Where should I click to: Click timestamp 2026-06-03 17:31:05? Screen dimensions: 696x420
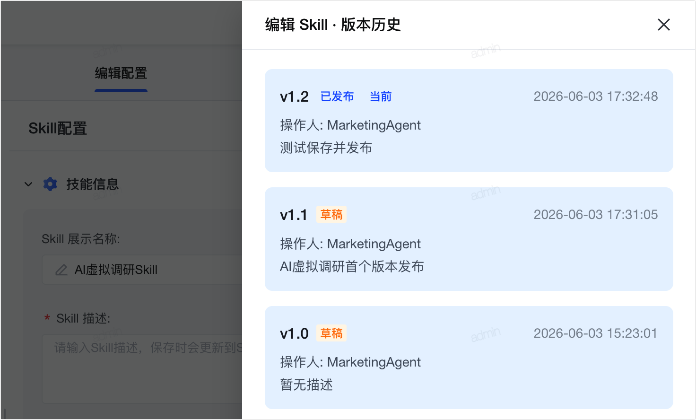(x=596, y=215)
